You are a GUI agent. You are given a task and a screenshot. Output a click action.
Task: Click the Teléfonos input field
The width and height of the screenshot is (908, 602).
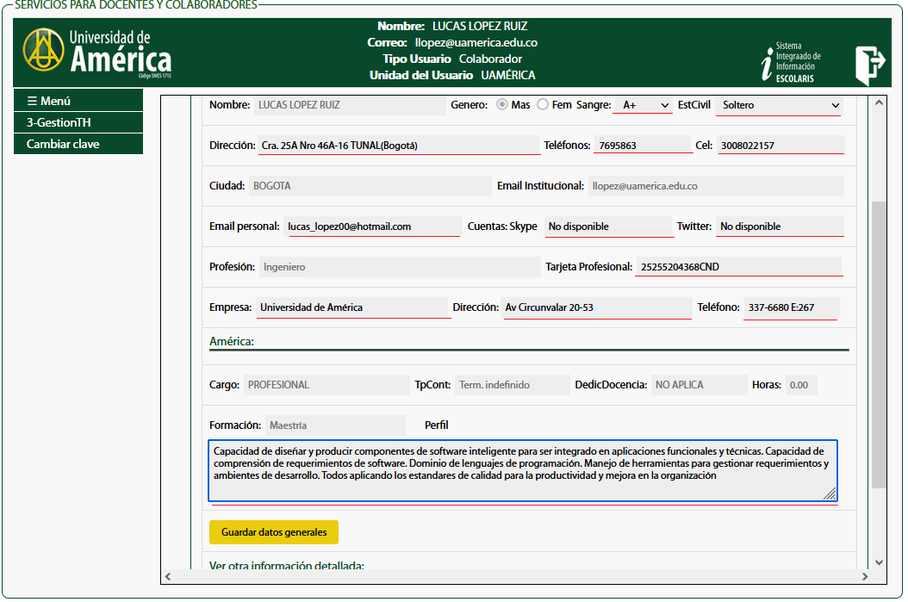(643, 146)
